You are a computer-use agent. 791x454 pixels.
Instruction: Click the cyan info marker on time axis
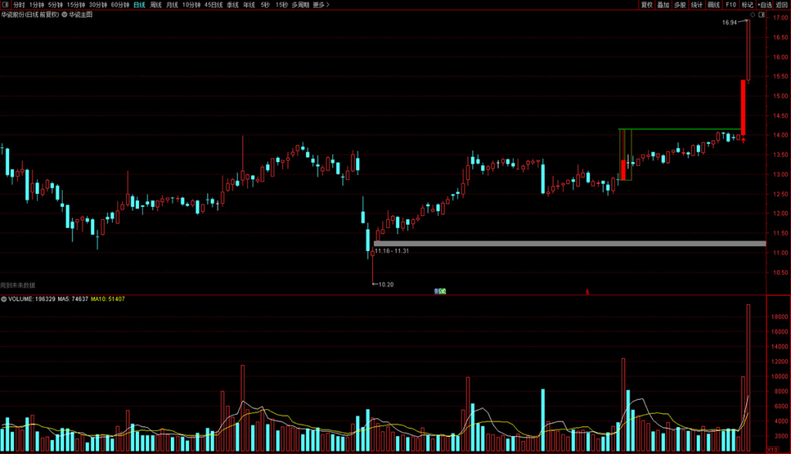[x=440, y=291]
